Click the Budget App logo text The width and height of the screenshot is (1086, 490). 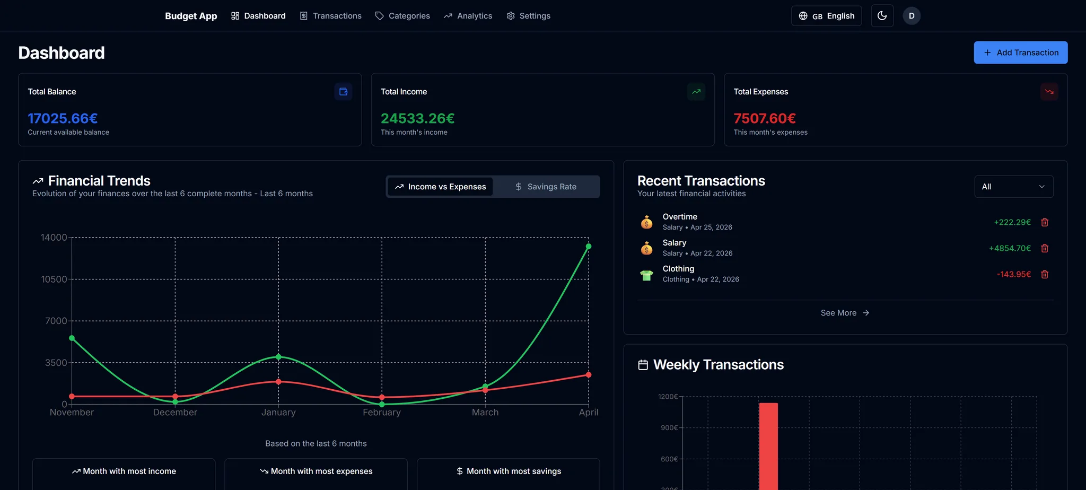[x=191, y=16]
